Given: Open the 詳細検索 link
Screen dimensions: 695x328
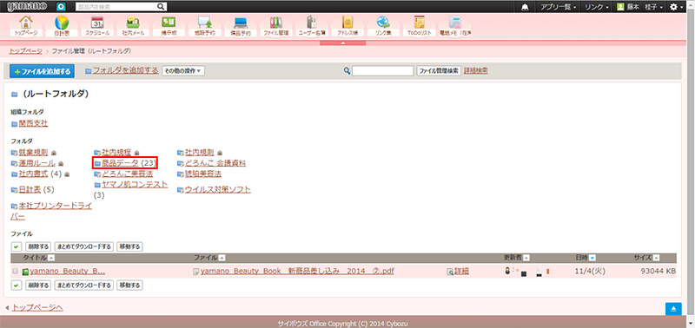Looking at the screenshot, I should (476, 71).
